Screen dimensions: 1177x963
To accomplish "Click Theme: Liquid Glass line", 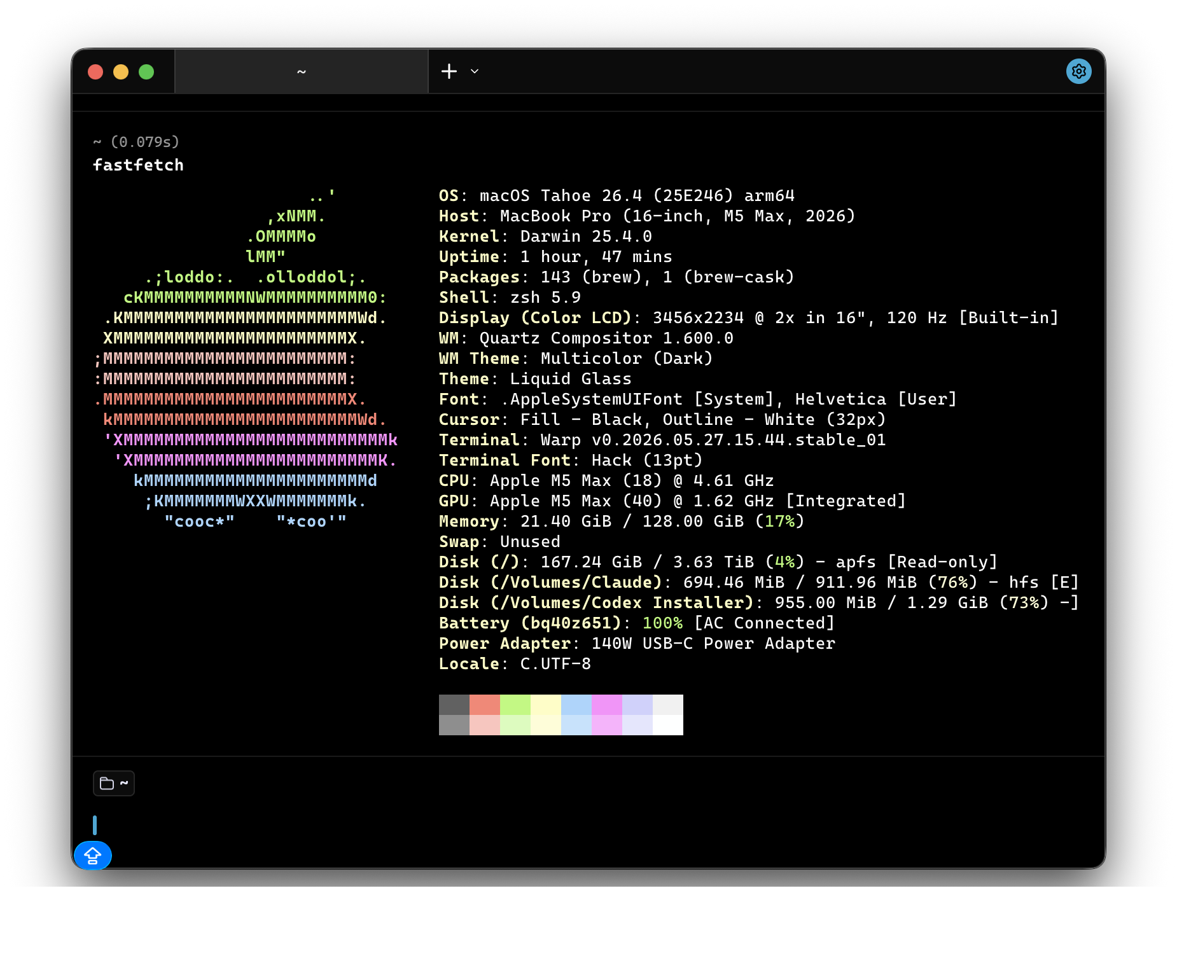I will click(535, 379).
